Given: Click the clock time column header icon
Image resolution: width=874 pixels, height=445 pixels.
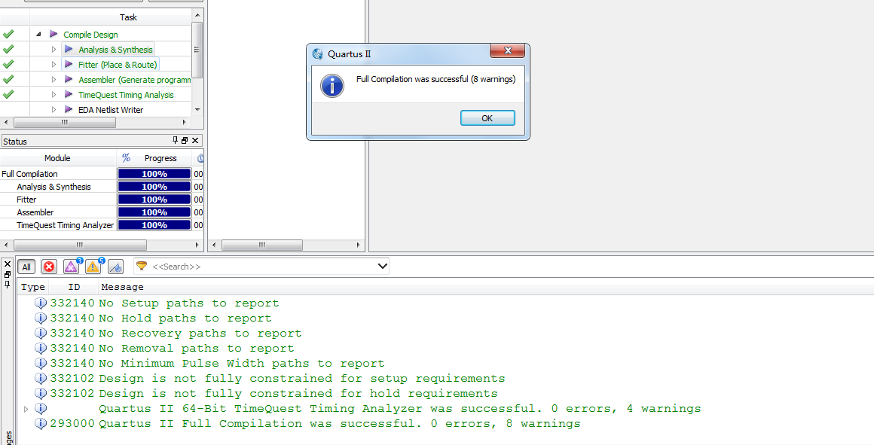Looking at the screenshot, I should pyautogui.click(x=200, y=158).
